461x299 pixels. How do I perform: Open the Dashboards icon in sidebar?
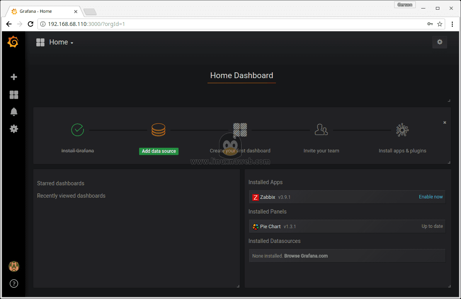[x=14, y=95]
